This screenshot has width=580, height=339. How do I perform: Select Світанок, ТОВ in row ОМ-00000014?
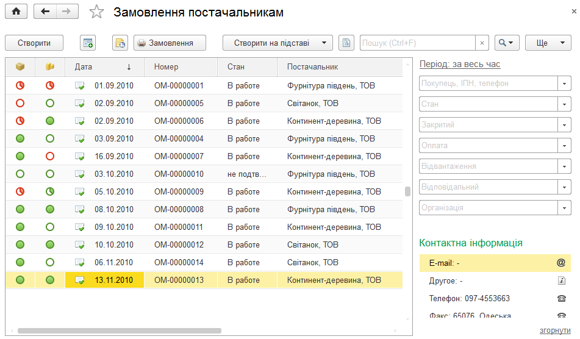[x=312, y=262]
